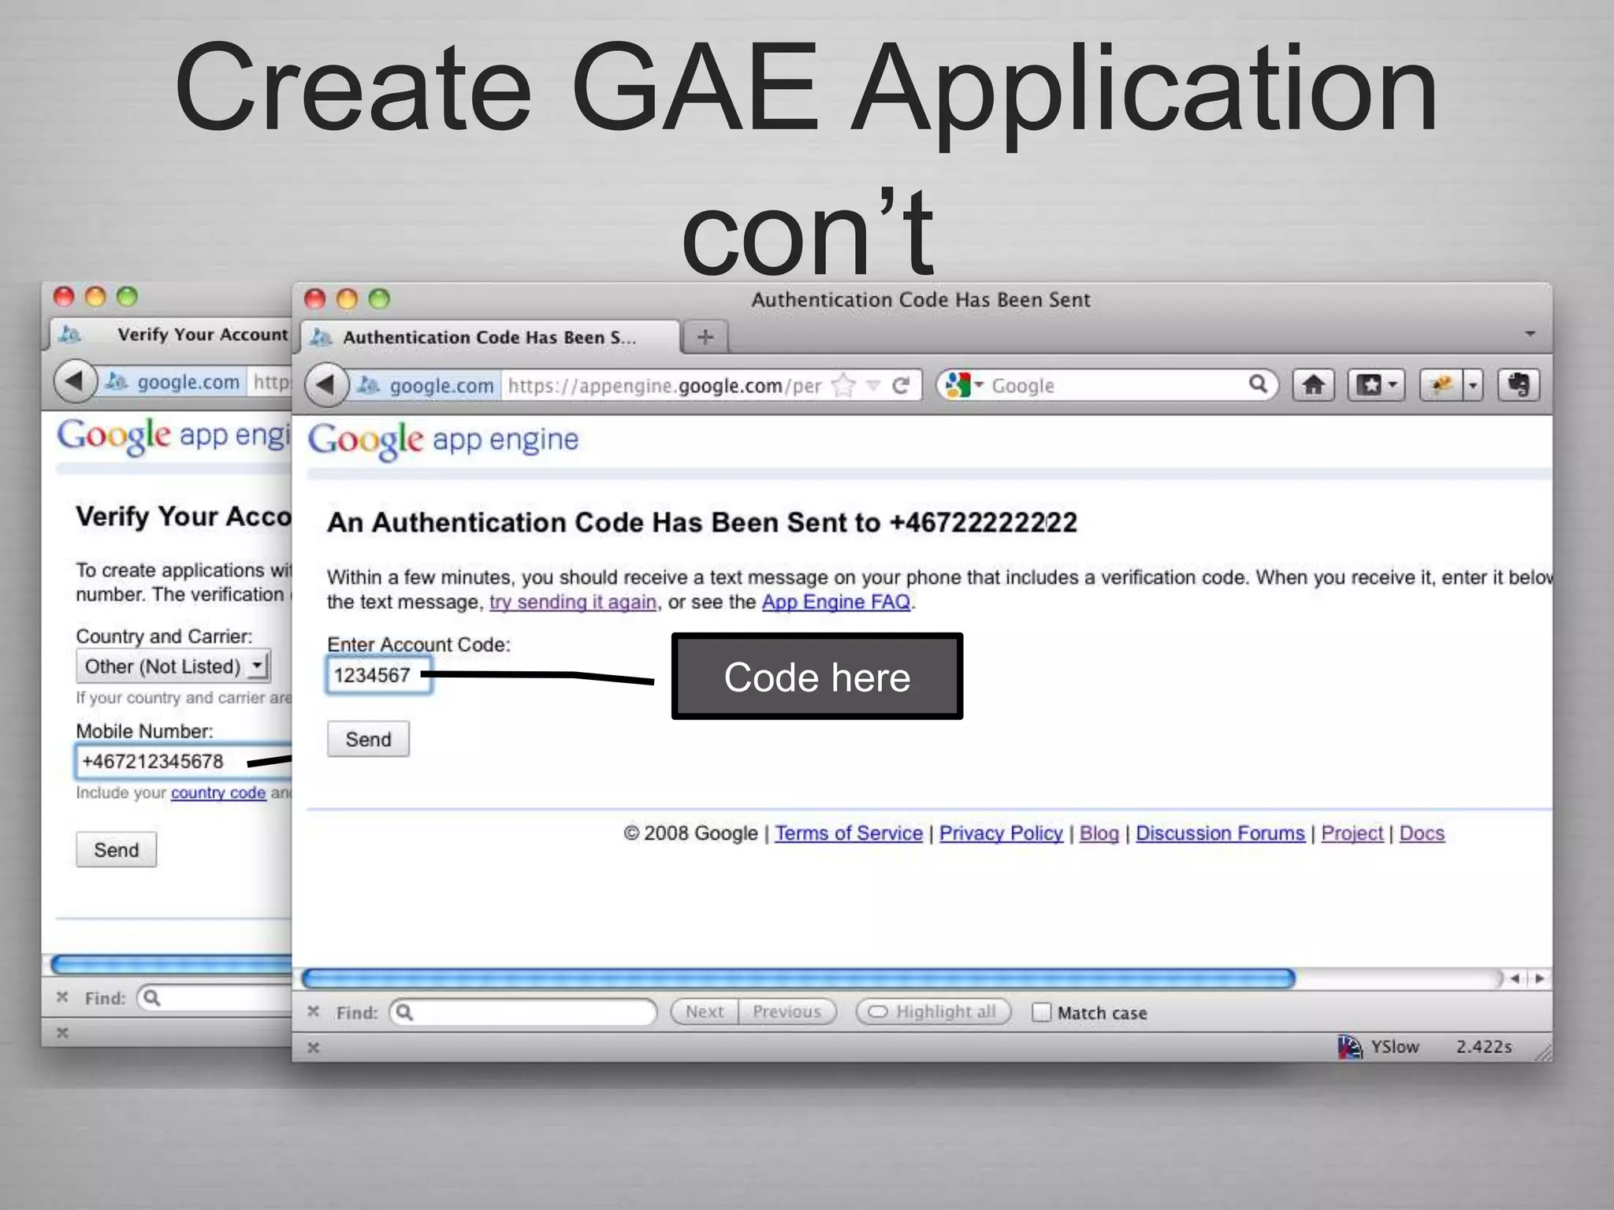Open the Docs footer link
The height and width of the screenshot is (1210, 1614).
[x=1422, y=833]
